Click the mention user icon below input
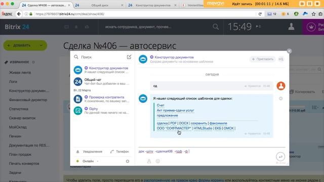Screen dimensions: 324x182 [149, 161]
